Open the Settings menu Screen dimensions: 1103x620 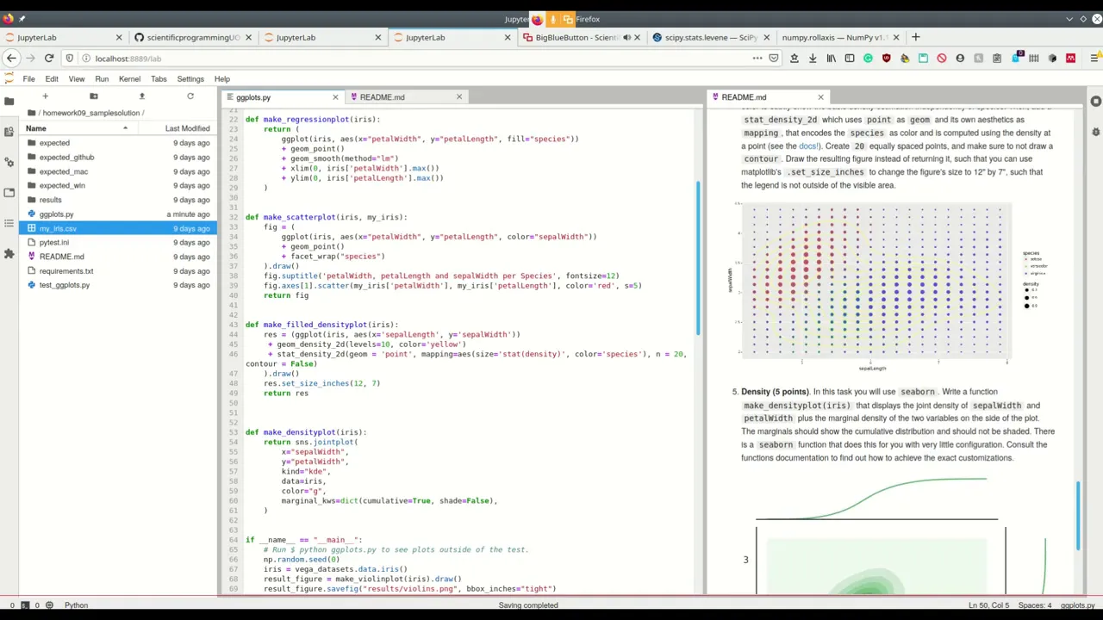click(190, 78)
